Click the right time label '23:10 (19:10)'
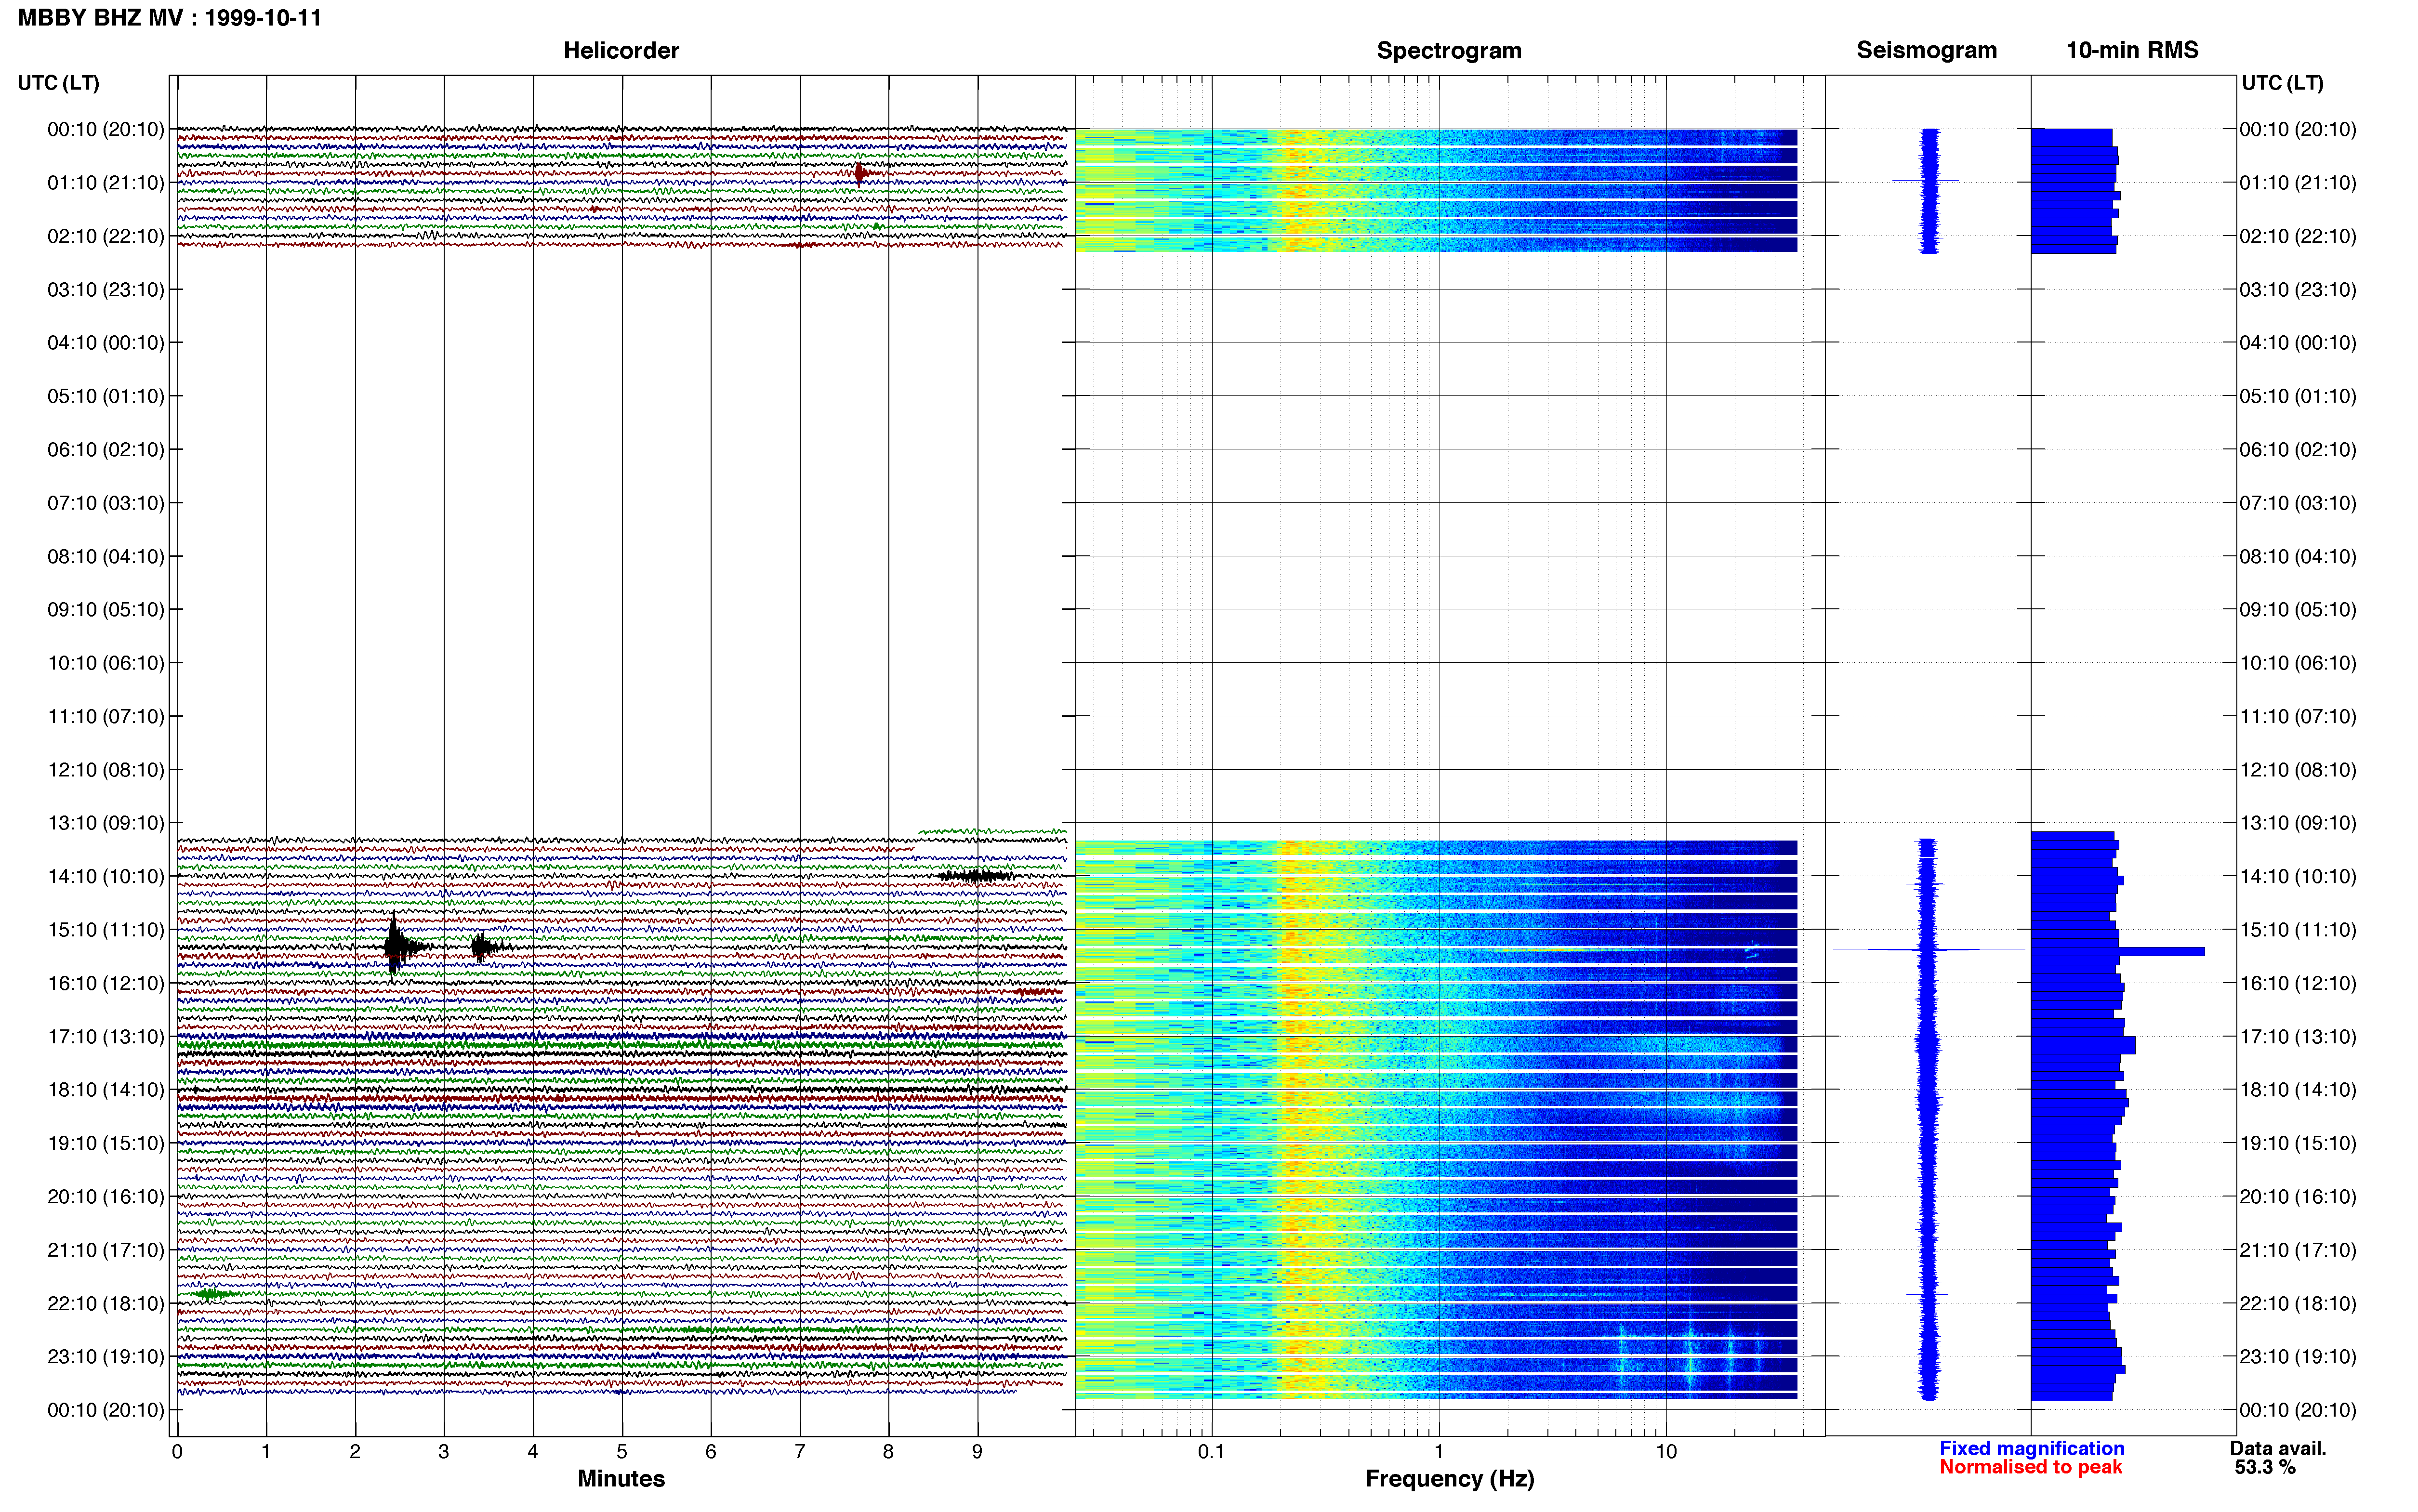This screenshot has height=1512, width=2418. click(x=2298, y=1357)
